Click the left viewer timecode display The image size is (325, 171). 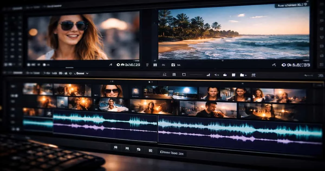[x=128, y=65]
